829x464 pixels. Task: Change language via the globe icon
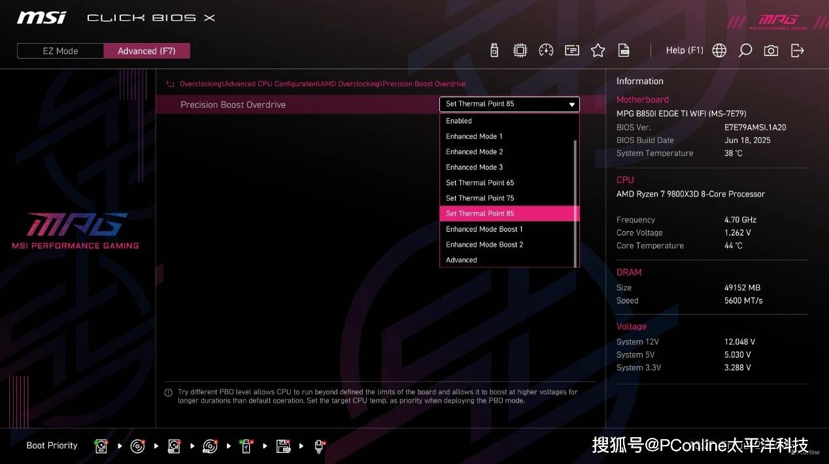tap(719, 50)
